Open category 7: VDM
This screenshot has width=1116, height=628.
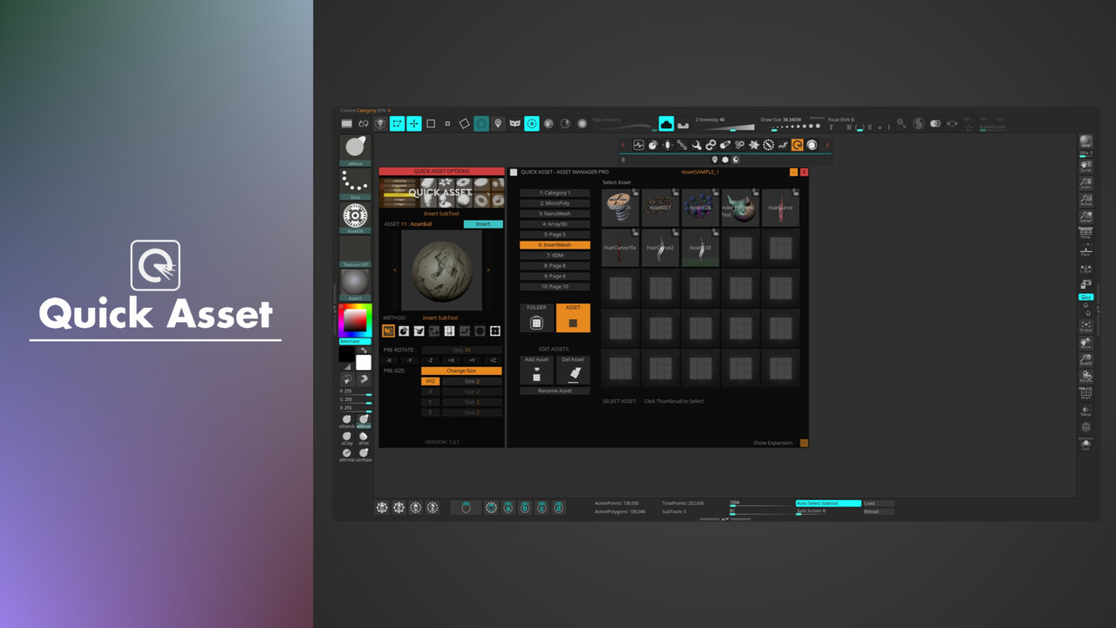555,256
